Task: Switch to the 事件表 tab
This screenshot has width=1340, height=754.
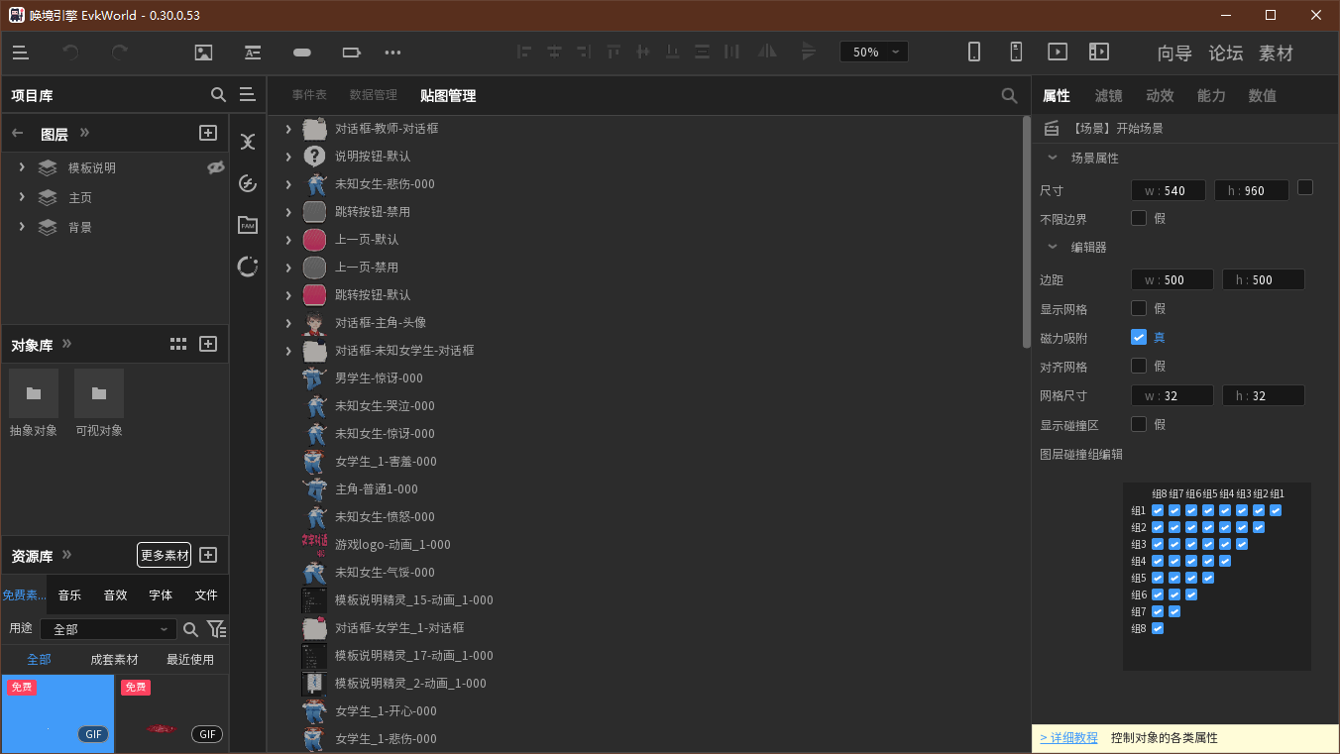Action: pos(309,95)
